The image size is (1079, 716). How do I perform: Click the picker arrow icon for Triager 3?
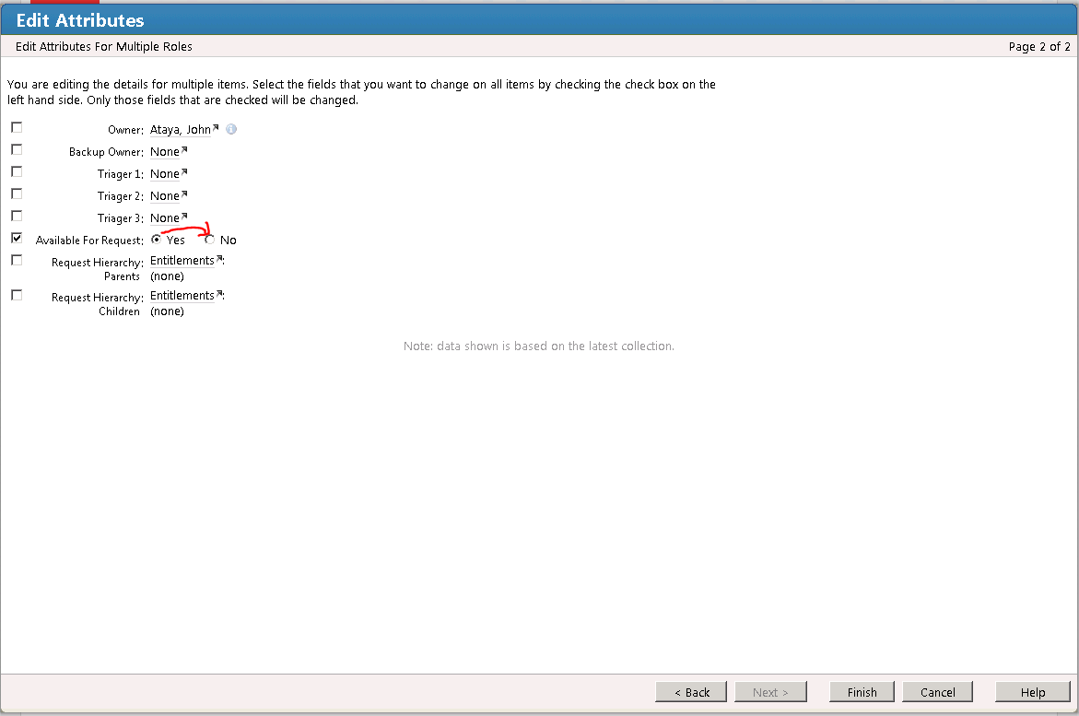tap(184, 217)
